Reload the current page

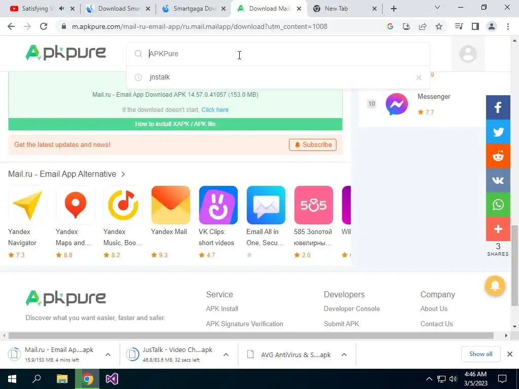(44, 26)
